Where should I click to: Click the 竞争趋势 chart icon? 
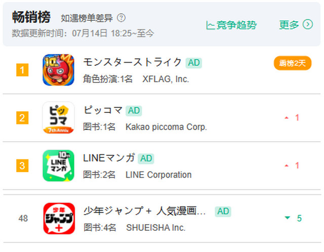211,25
